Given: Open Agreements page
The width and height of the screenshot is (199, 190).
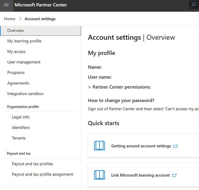Looking at the screenshot, I should click(x=18, y=83).
